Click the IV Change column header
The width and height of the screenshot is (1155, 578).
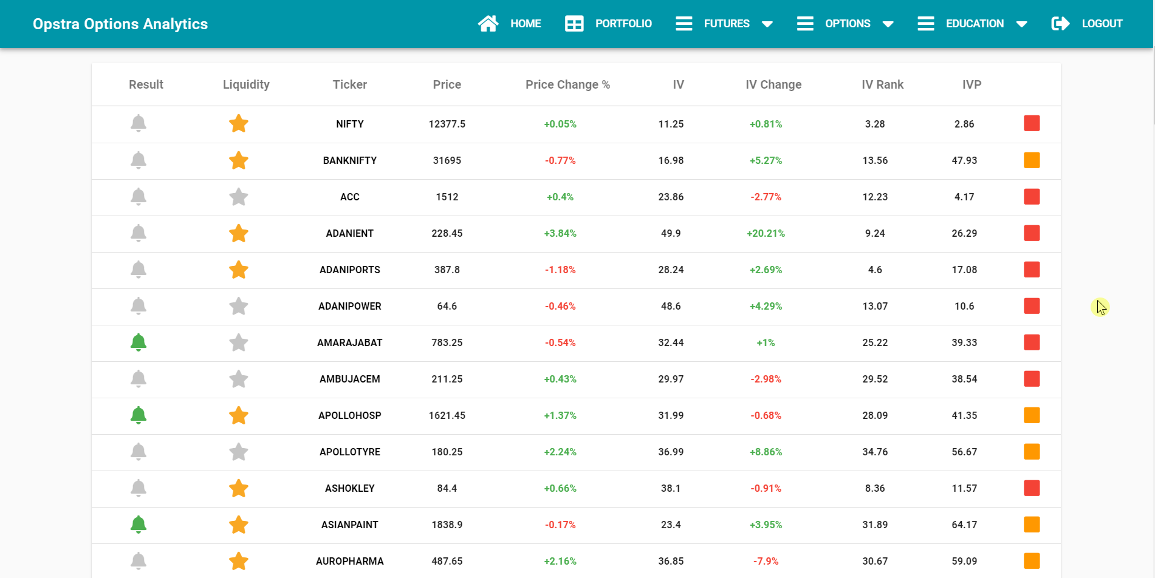pos(773,84)
